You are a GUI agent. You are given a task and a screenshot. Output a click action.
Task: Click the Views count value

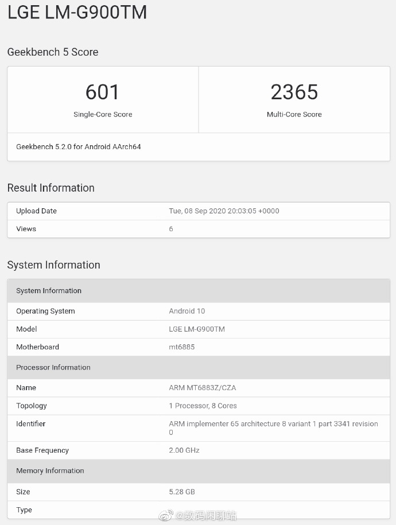pos(171,229)
